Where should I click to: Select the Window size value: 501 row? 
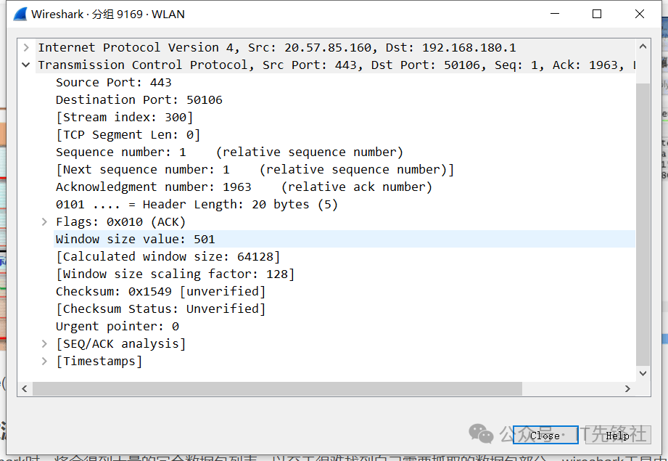135,240
